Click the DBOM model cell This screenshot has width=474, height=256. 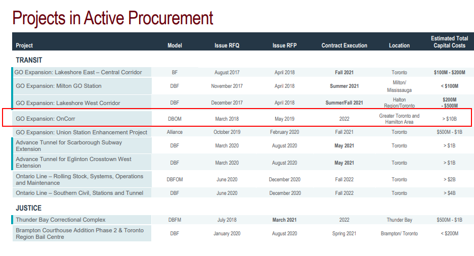pyautogui.click(x=175, y=119)
